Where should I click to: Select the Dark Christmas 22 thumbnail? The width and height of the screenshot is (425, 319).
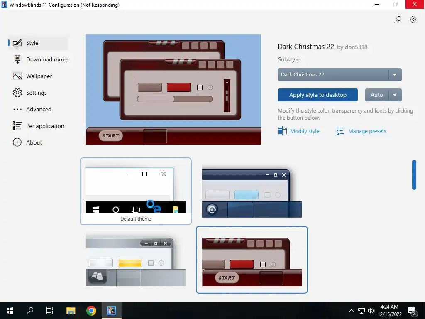tap(252, 260)
